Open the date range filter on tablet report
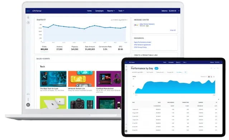Viewport: 229px width, 140px height. 138,72
